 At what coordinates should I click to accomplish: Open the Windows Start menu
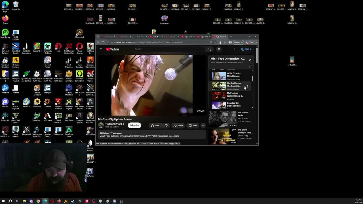3,201
